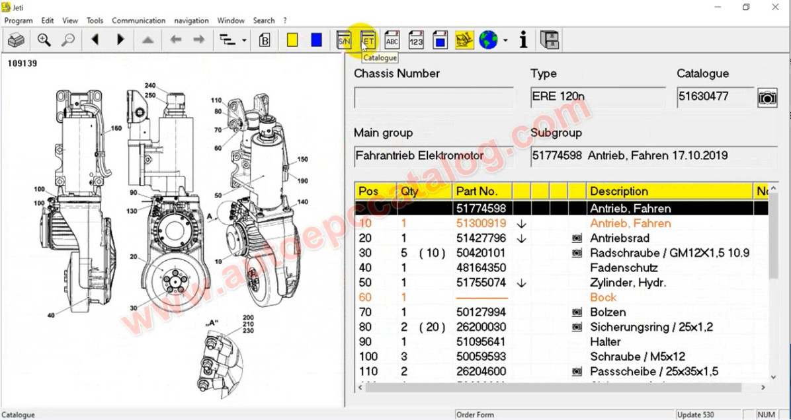Open the ET Catalogue button
Screen dimensions: 791x420
[368, 40]
